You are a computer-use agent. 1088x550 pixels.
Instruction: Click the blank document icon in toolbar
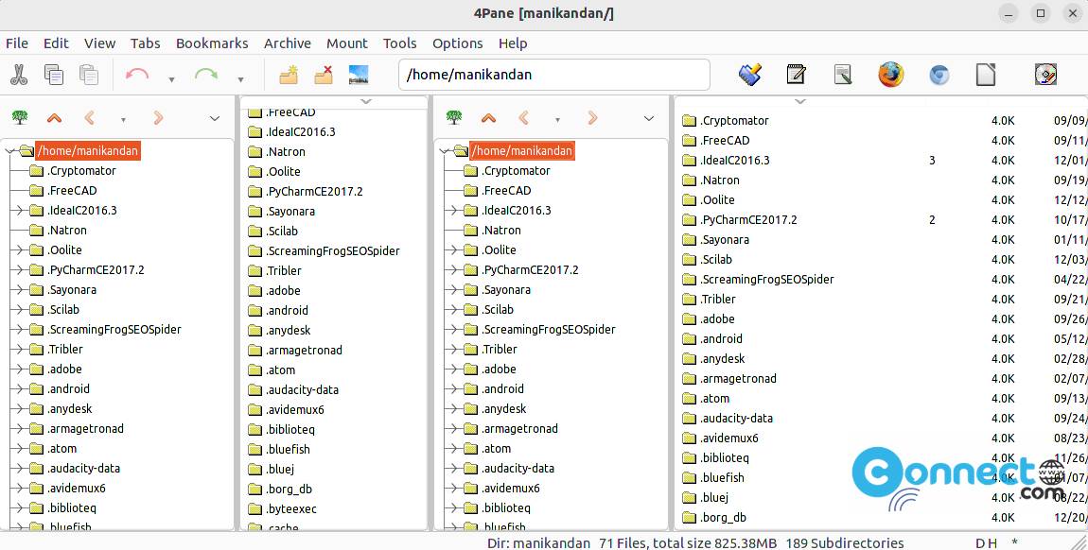[985, 74]
